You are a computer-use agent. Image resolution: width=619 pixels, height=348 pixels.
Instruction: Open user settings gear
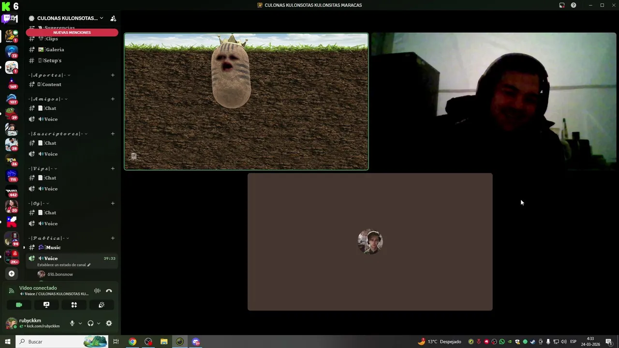coord(109,323)
